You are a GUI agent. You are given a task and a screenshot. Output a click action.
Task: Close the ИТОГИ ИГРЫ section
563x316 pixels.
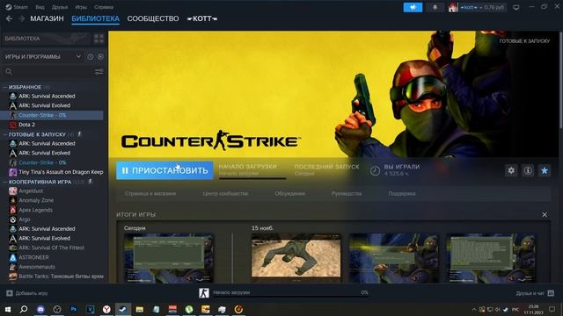pos(545,214)
